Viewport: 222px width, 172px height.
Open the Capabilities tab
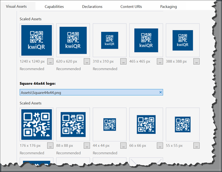pyautogui.click(x=54, y=7)
